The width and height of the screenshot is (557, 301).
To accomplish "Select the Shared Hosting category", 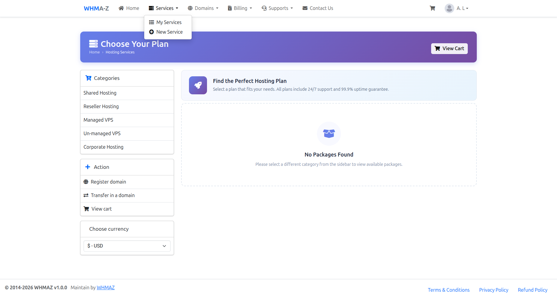I will point(100,93).
